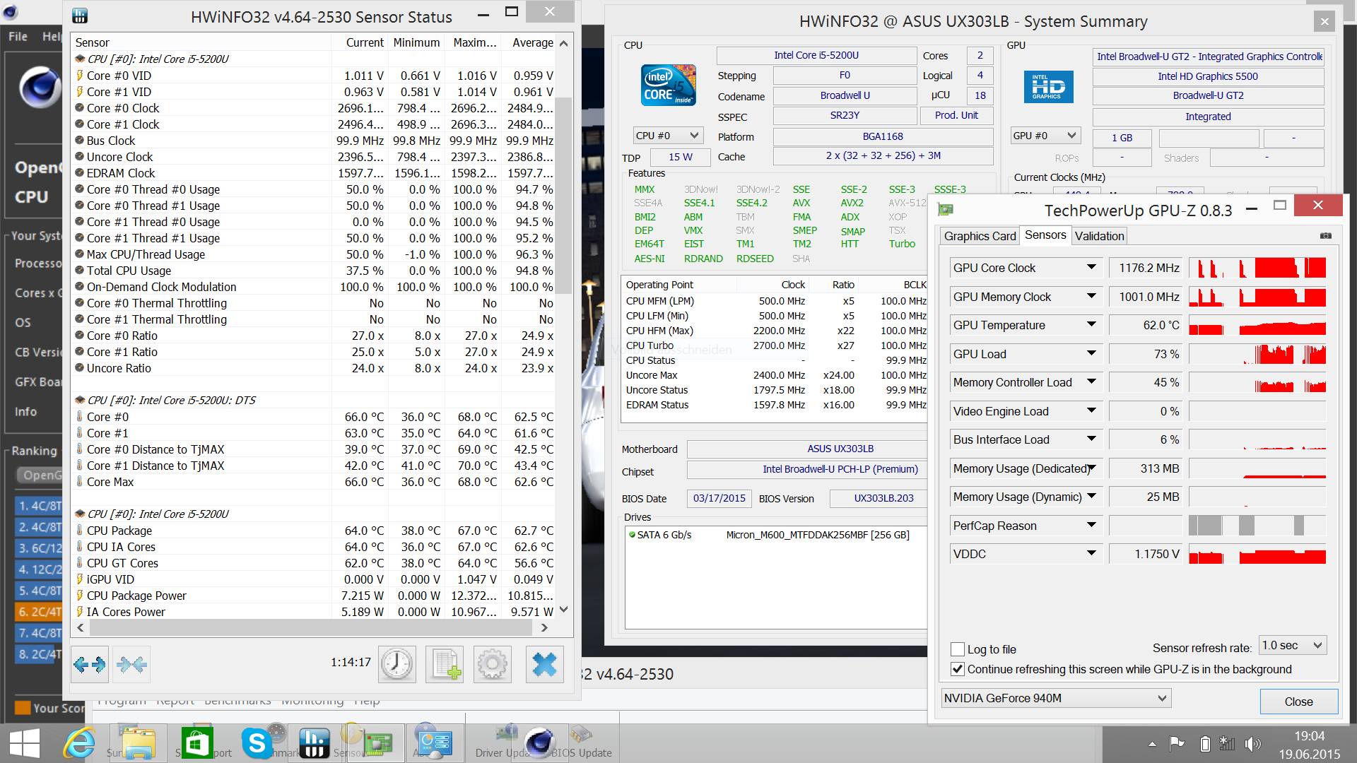1357x763 pixels.
Task: Click the volume speaker tray icon
Action: click(x=1252, y=743)
